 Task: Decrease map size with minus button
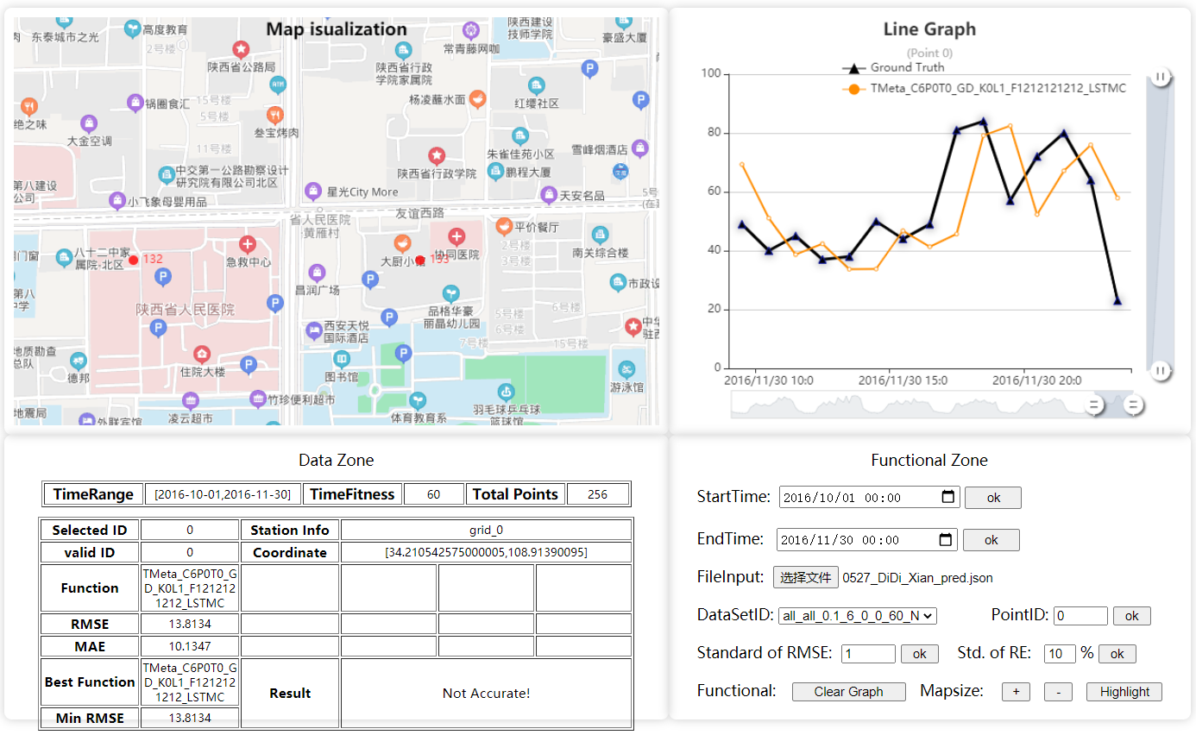[1058, 692]
